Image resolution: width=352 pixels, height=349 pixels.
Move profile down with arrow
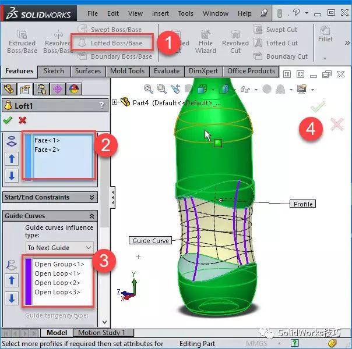[12, 176]
